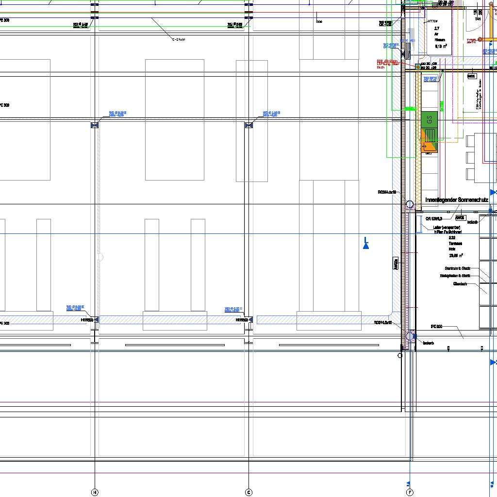497x497 pixels.
Task: Click the room 2.7 'Ar' label
Action: pyautogui.click(x=436, y=34)
